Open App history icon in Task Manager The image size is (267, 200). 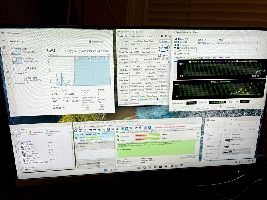tap(6, 60)
